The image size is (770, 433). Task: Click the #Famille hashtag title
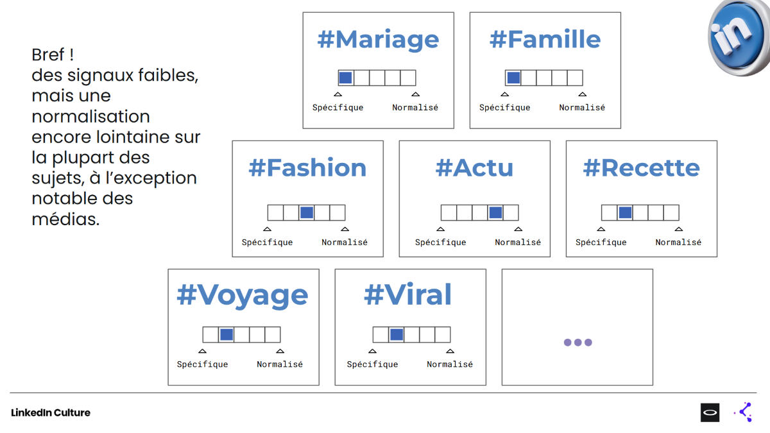tap(545, 39)
